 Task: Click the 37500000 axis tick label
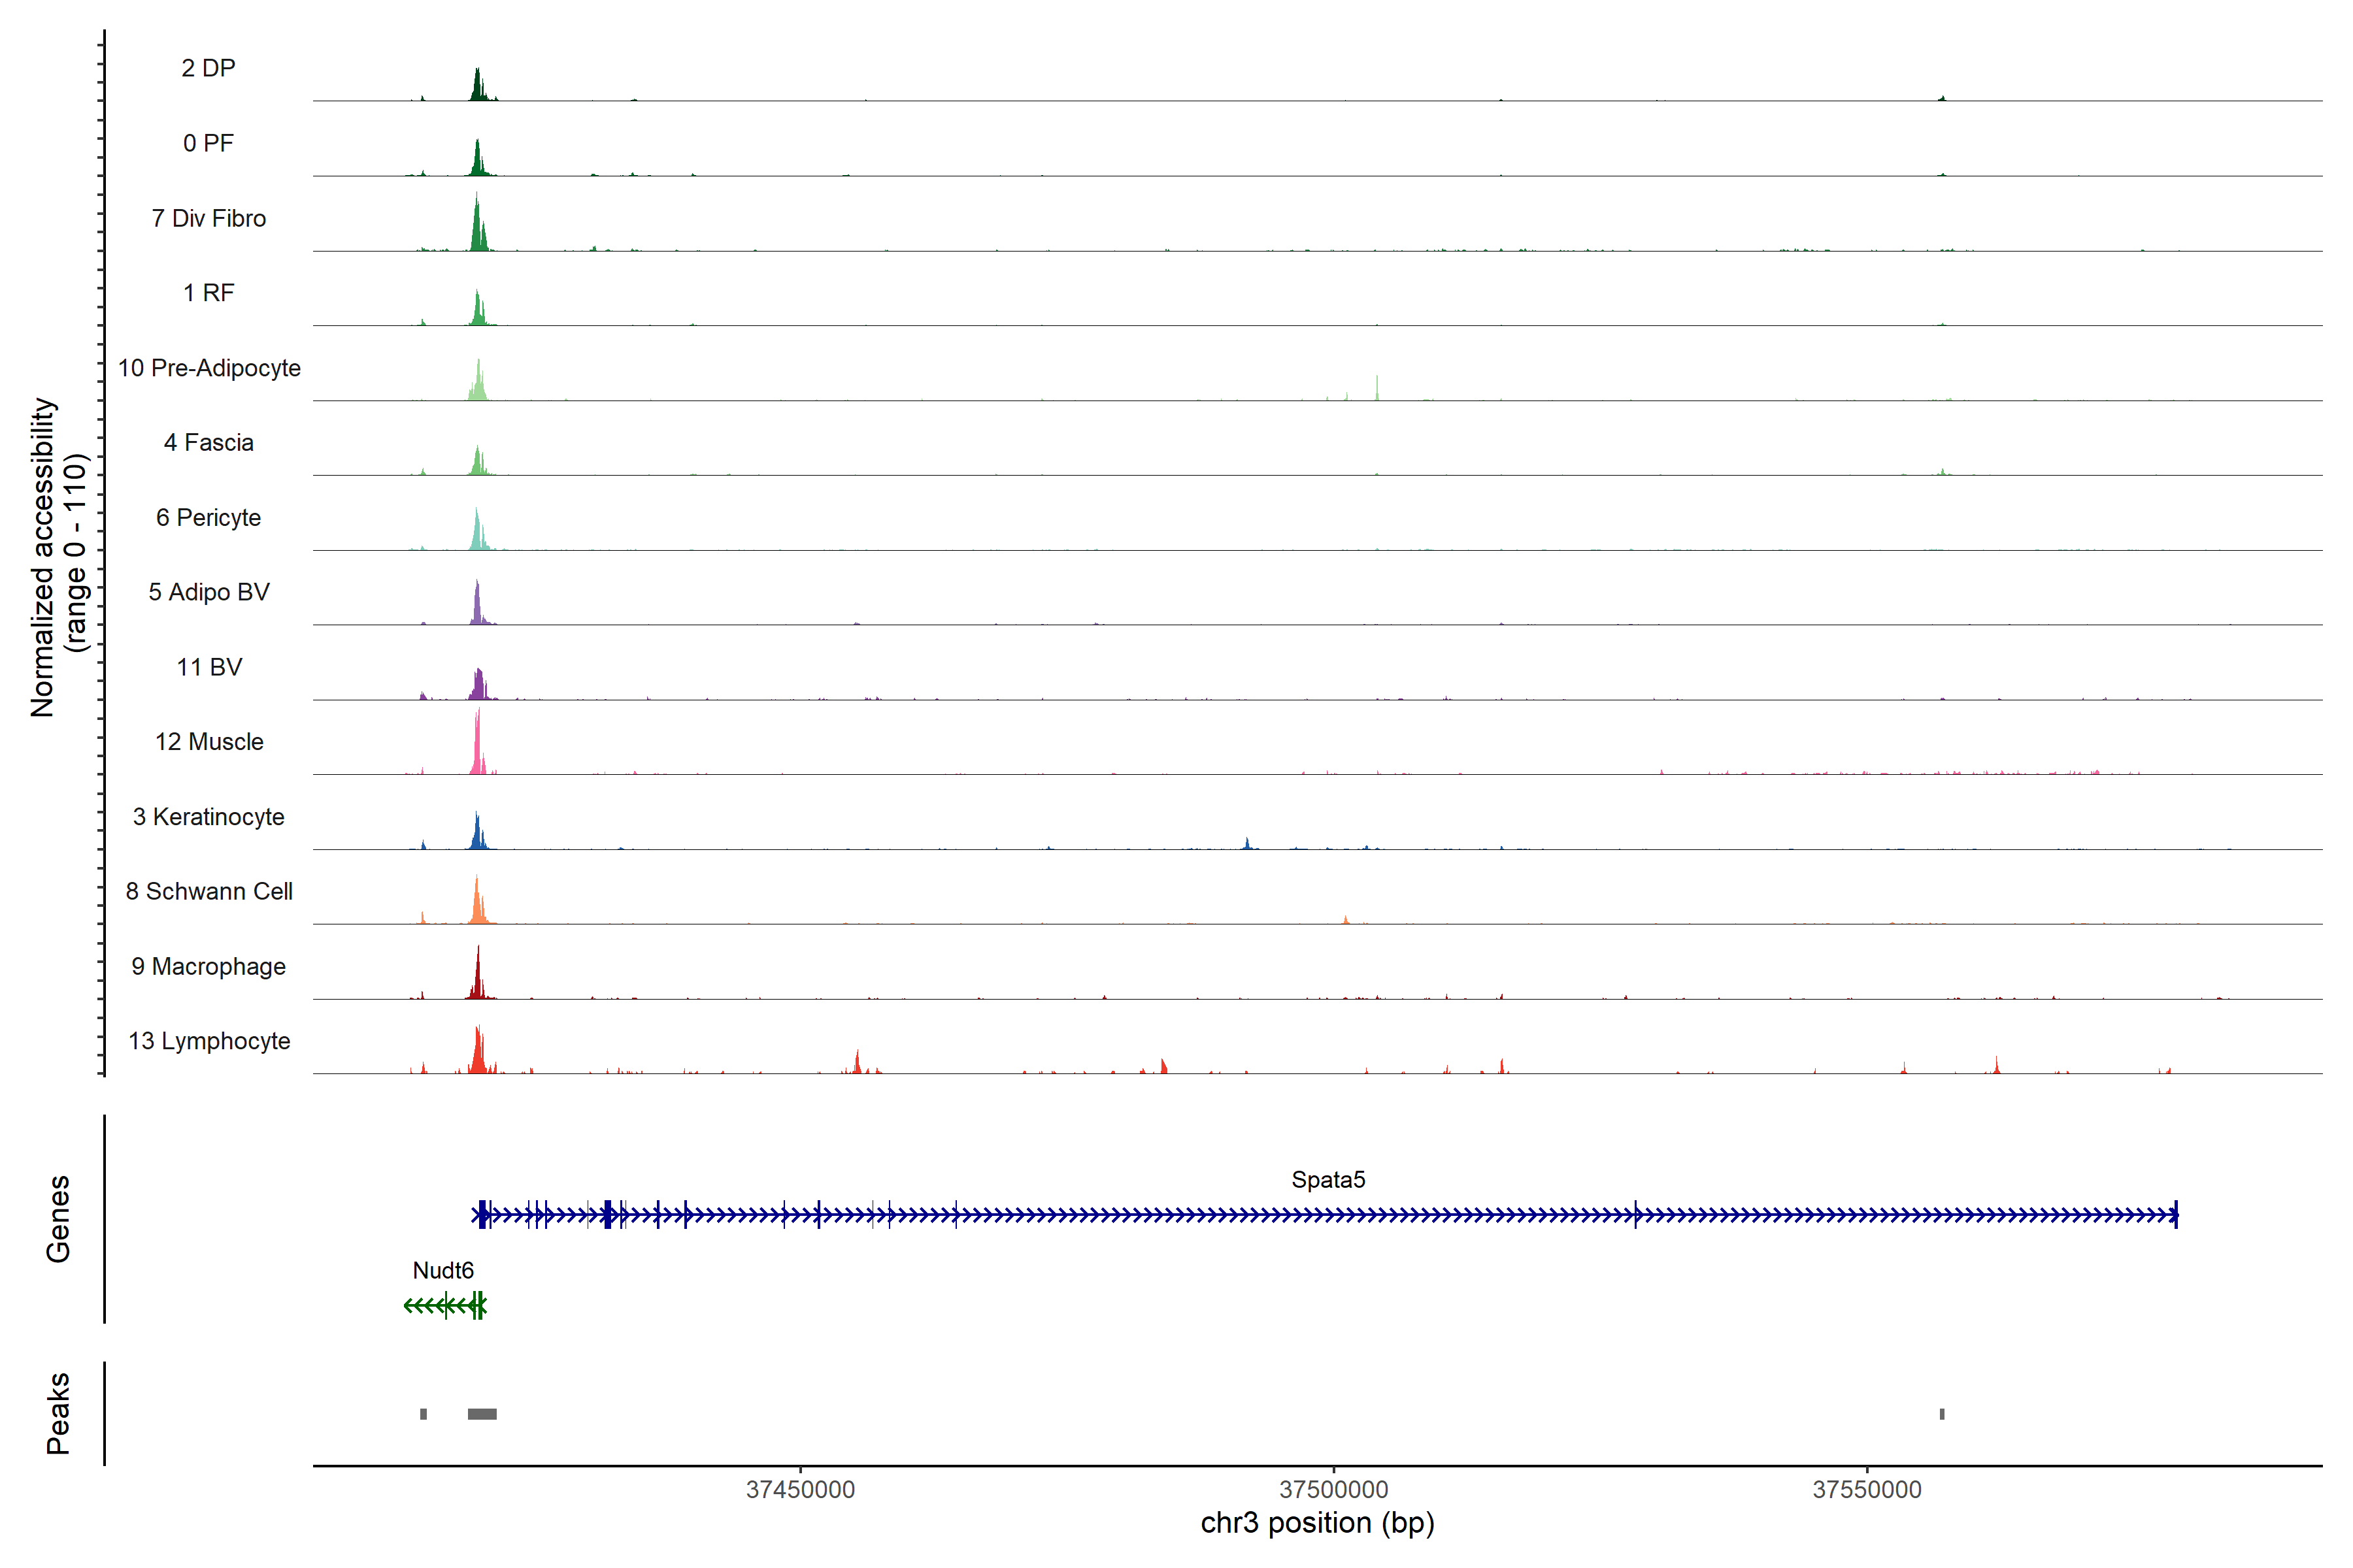pyautogui.click(x=1333, y=1490)
